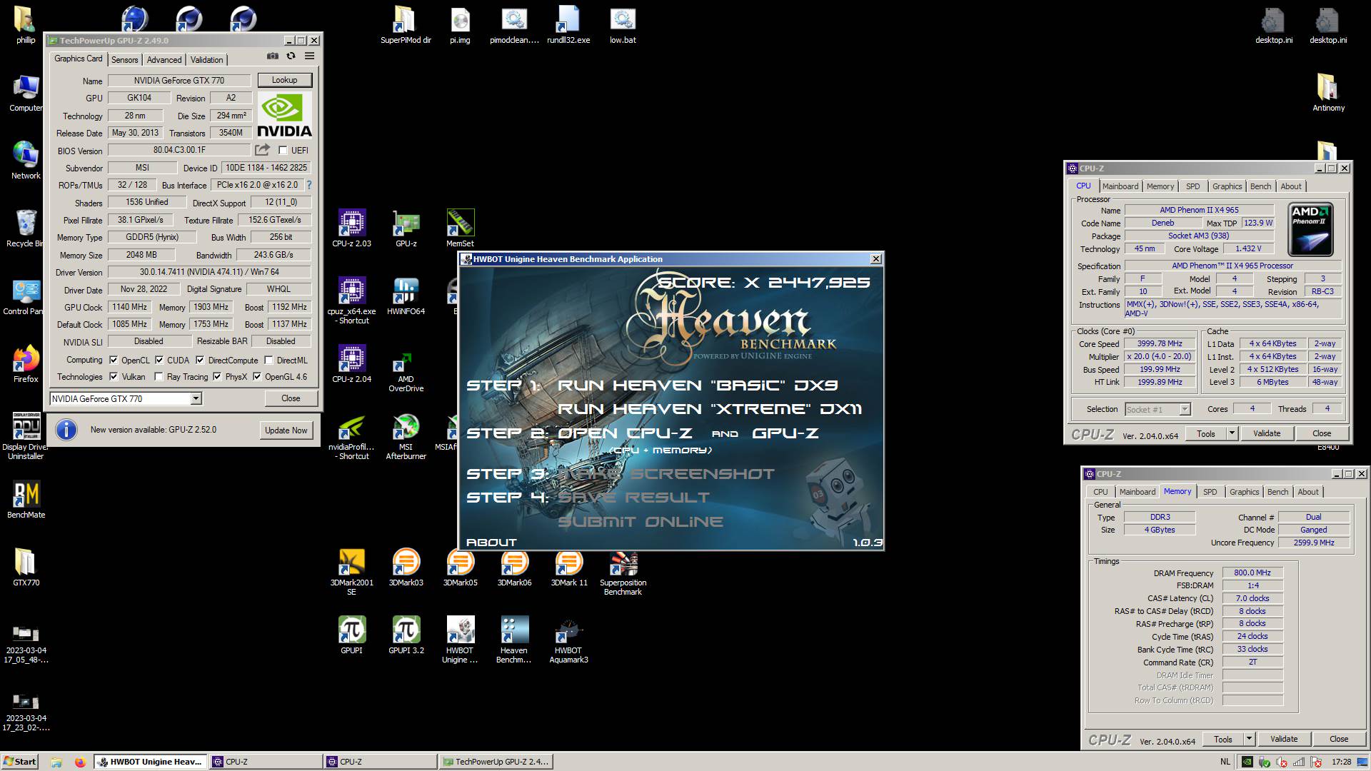Click the CPU-Z Multiplier value field
The width and height of the screenshot is (1371, 771).
[1159, 356]
